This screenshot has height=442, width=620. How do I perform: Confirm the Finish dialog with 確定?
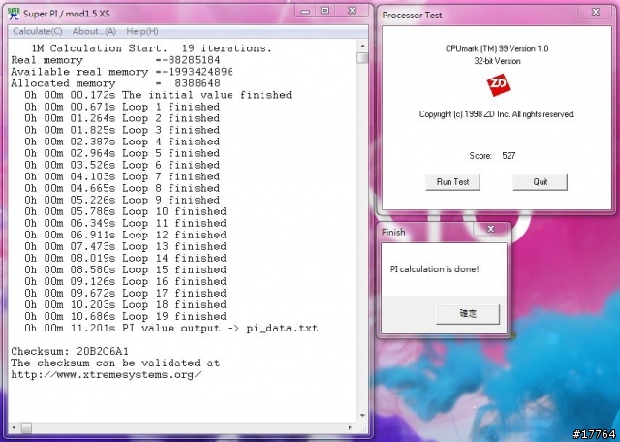point(468,314)
